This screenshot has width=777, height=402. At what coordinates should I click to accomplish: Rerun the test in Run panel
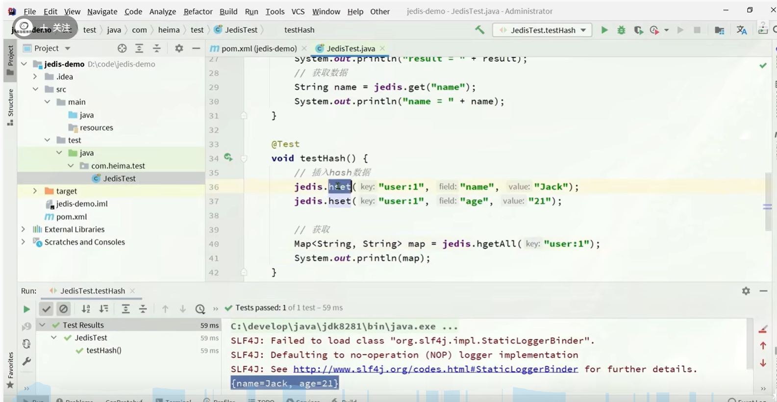(26, 309)
